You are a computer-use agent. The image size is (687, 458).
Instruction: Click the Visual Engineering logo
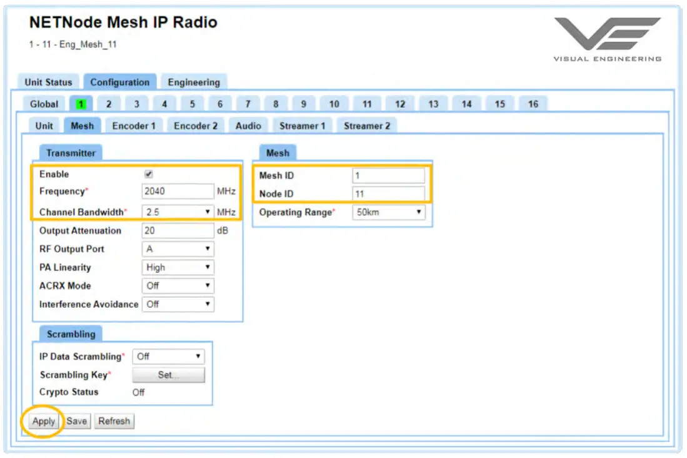click(608, 39)
